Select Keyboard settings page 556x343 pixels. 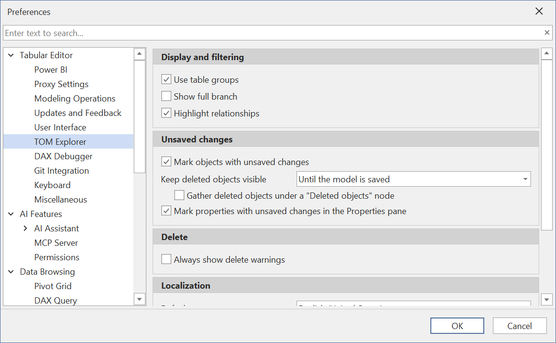click(52, 185)
